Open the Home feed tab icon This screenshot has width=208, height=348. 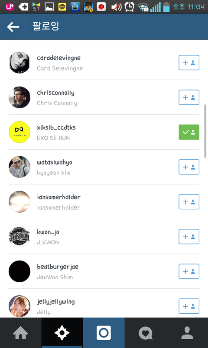20,333
